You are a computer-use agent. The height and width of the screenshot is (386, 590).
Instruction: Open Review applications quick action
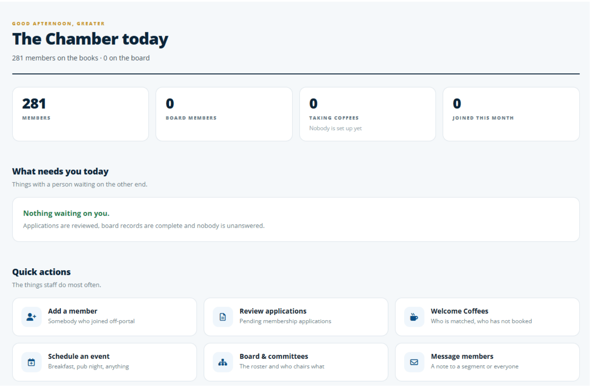296,317
